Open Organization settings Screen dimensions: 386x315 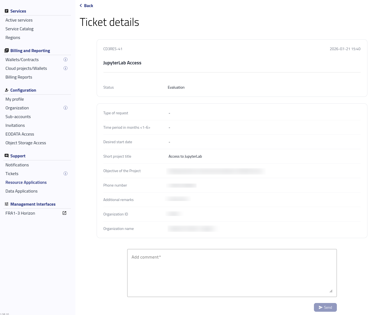coord(17,108)
